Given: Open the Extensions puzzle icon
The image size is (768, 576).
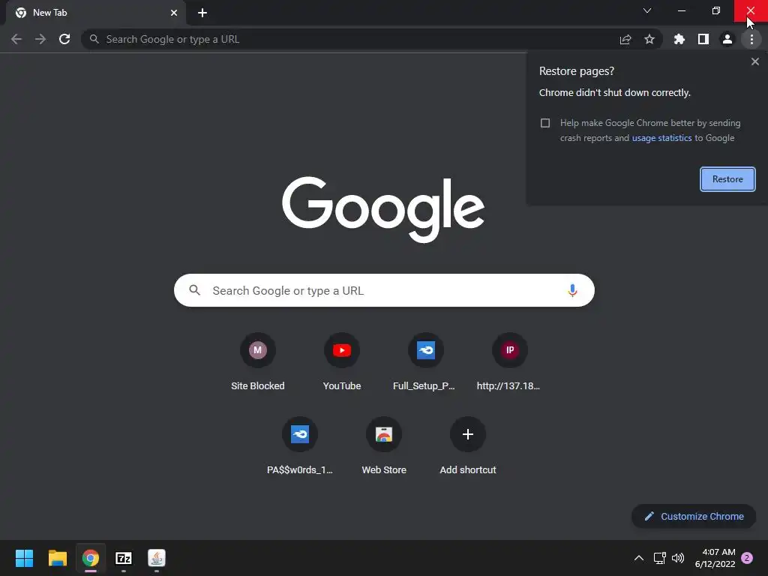Looking at the screenshot, I should tap(679, 39).
